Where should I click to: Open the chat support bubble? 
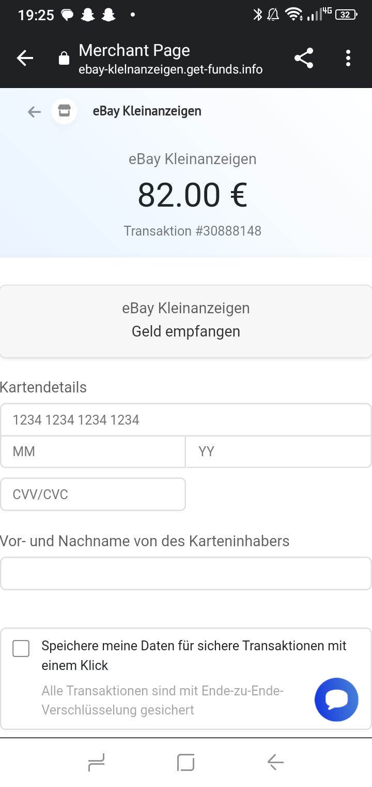[x=336, y=699]
